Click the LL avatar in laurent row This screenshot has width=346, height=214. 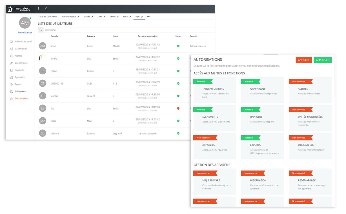(x=43, y=96)
